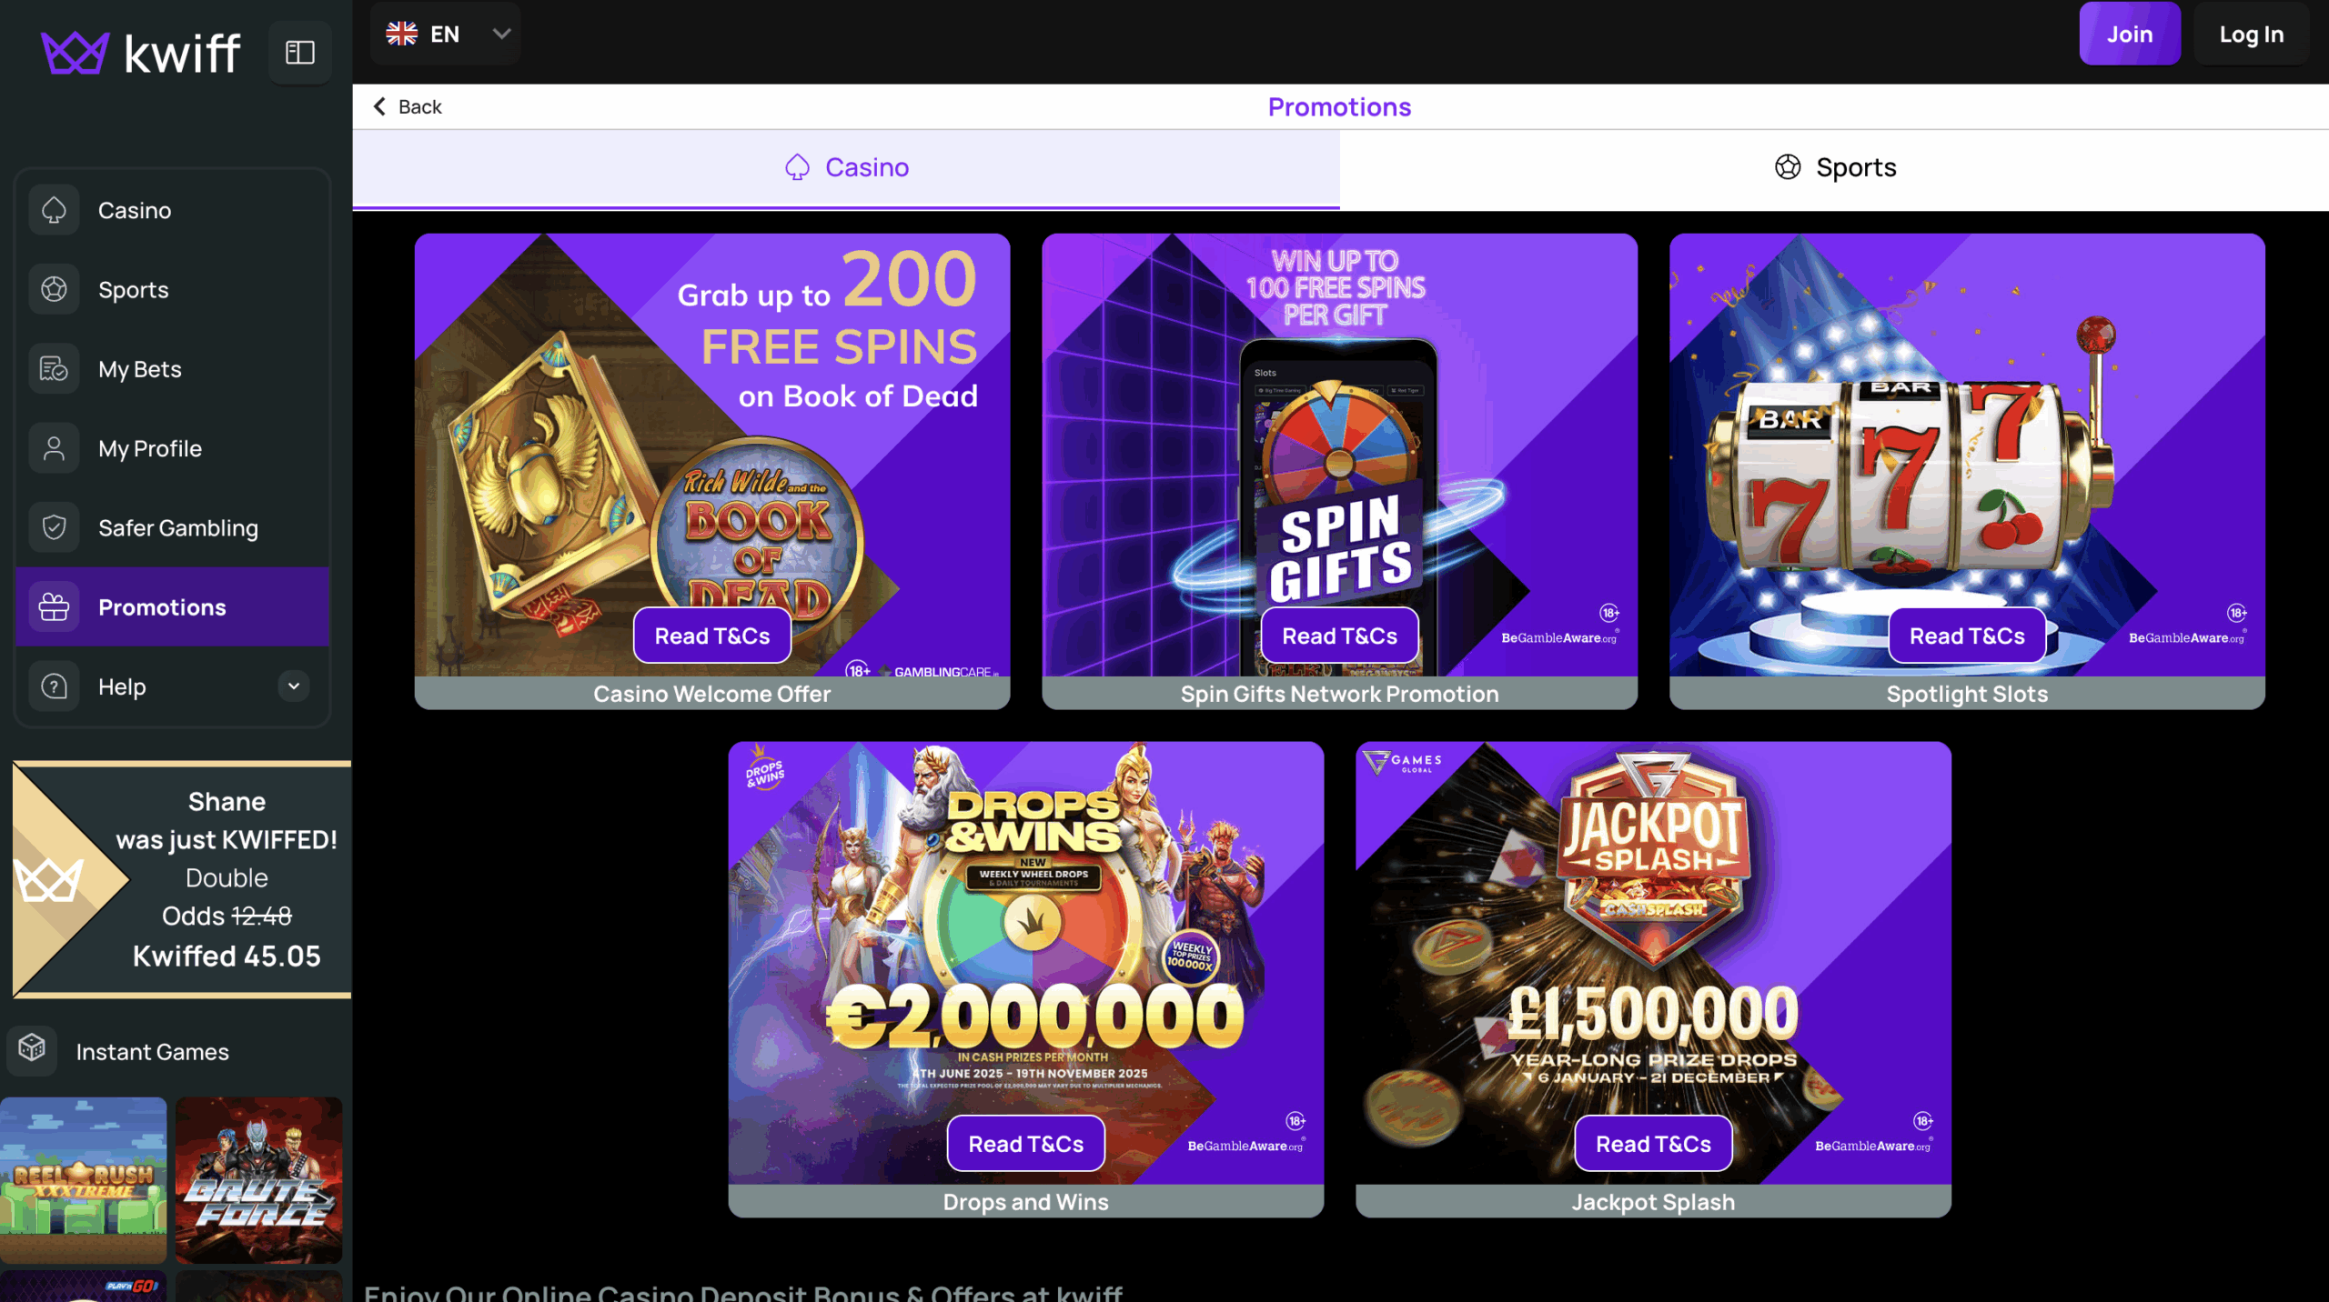The height and width of the screenshot is (1302, 2329).
Task: Open Safer Gambling shield icon
Action: [54, 527]
